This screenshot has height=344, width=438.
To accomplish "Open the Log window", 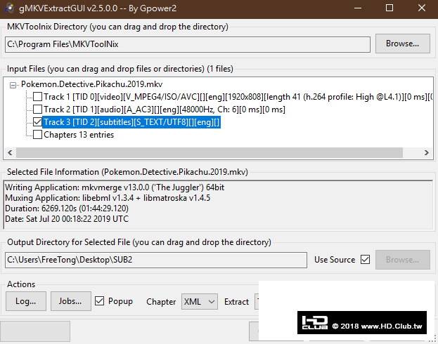I will [26, 301].
